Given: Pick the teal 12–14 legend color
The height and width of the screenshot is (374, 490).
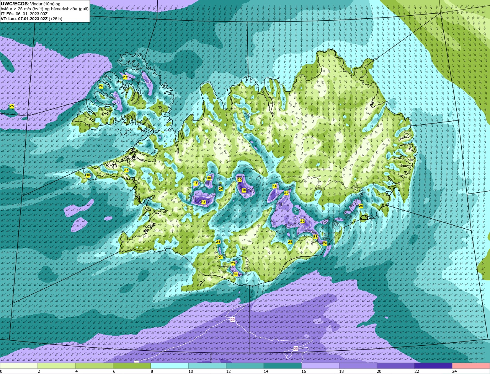Looking at the screenshot, I should click(x=245, y=366).
